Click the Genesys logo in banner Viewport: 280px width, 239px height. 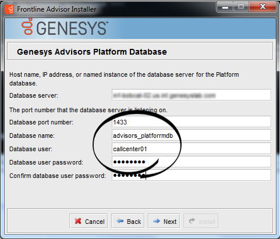click(65, 27)
